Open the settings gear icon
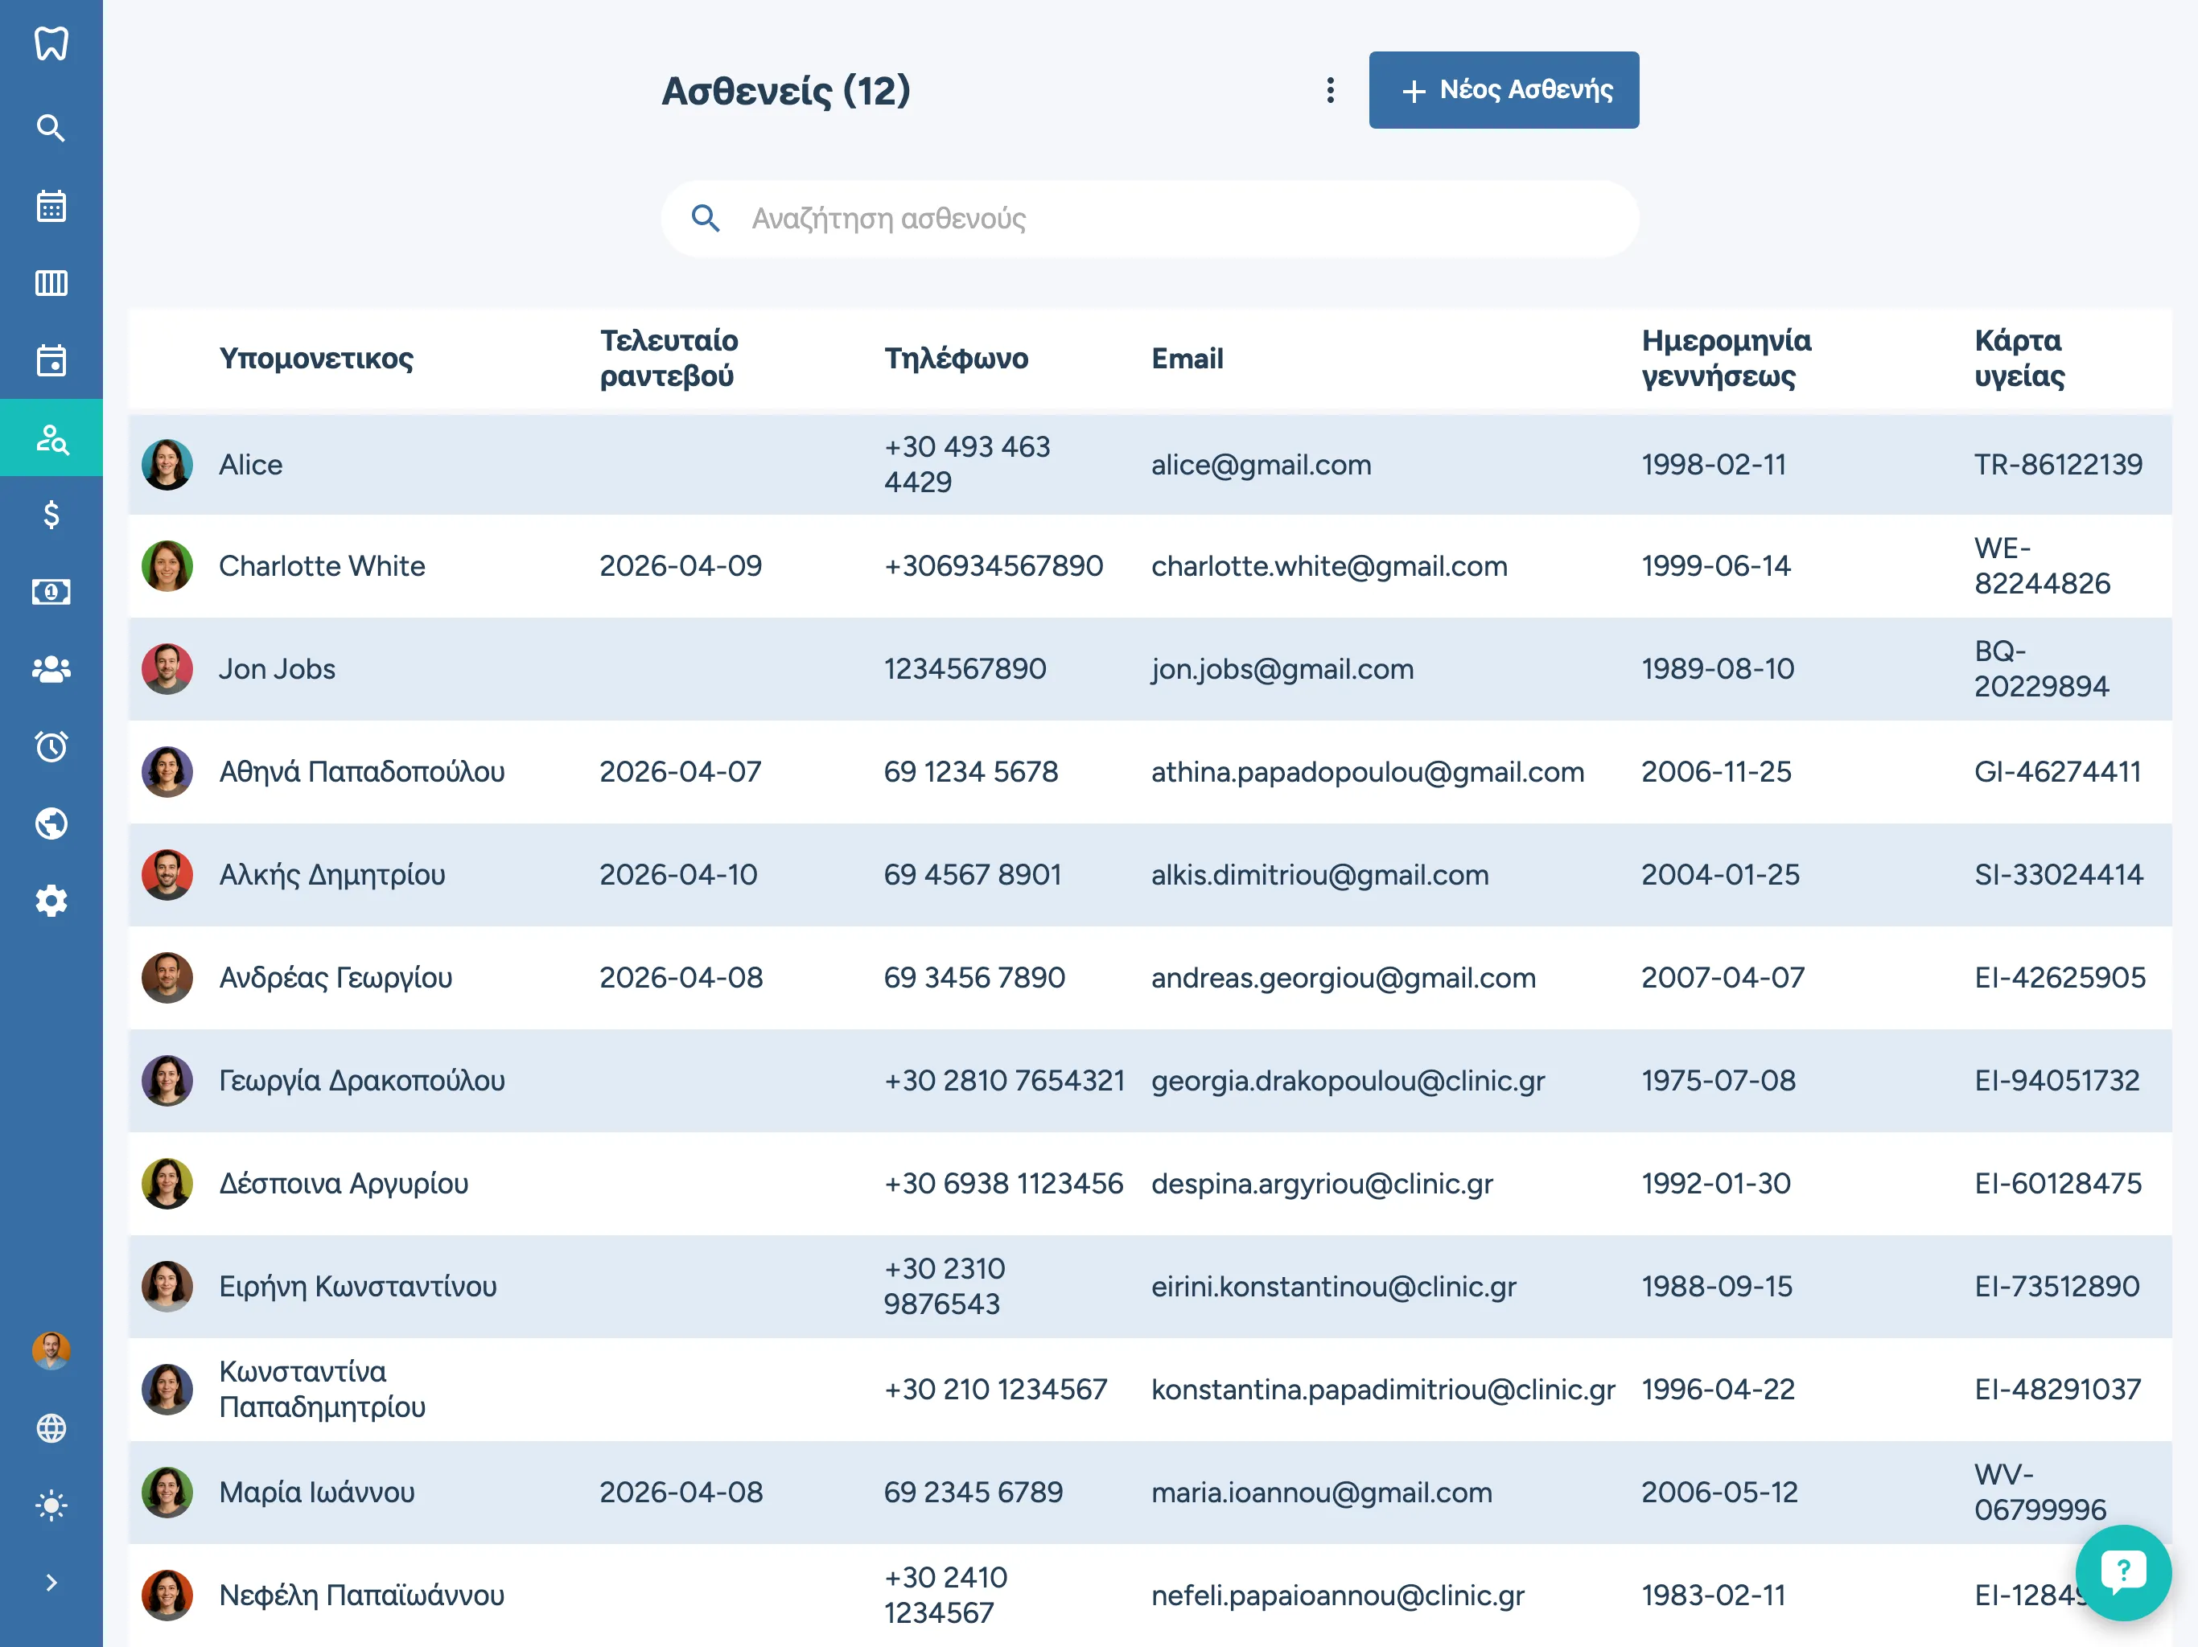The height and width of the screenshot is (1647, 2198). (x=51, y=901)
